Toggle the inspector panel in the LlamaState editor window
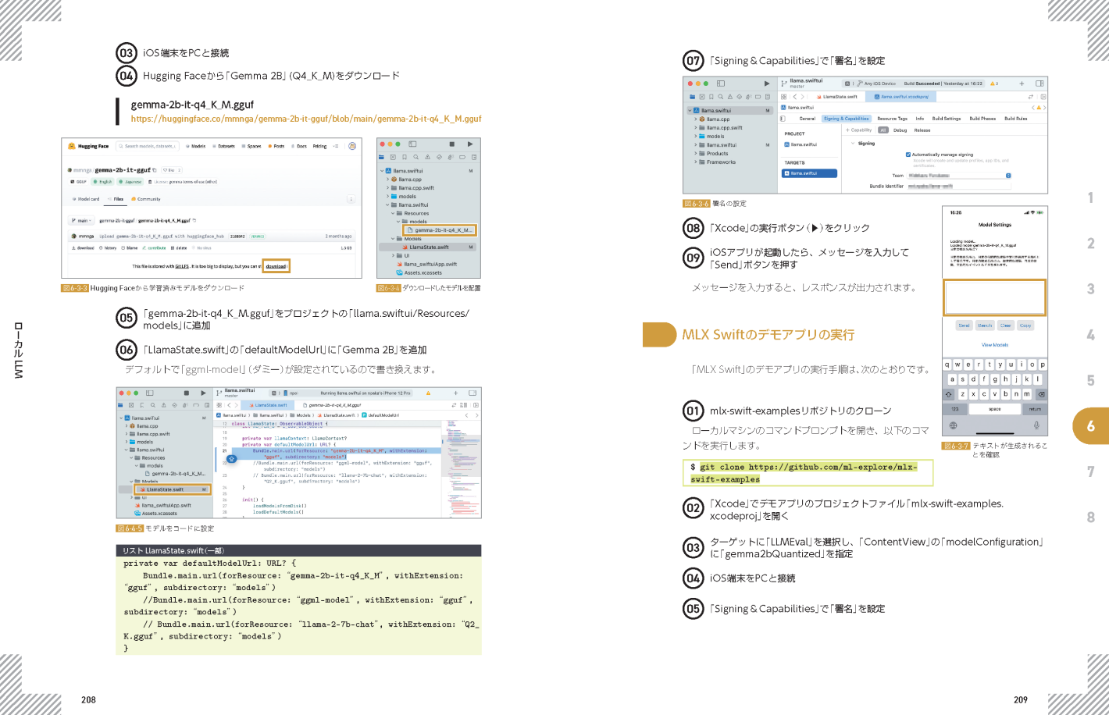1109x715 pixels. pos(472,393)
